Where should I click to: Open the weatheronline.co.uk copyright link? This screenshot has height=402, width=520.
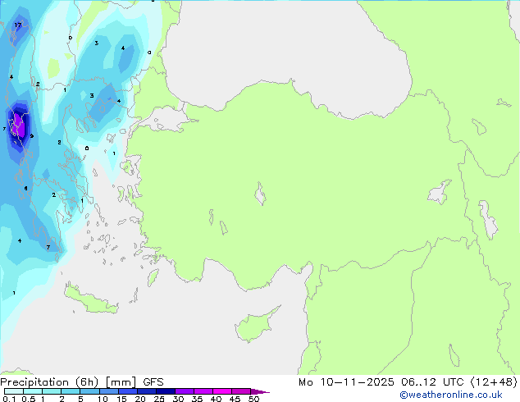pos(451,395)
